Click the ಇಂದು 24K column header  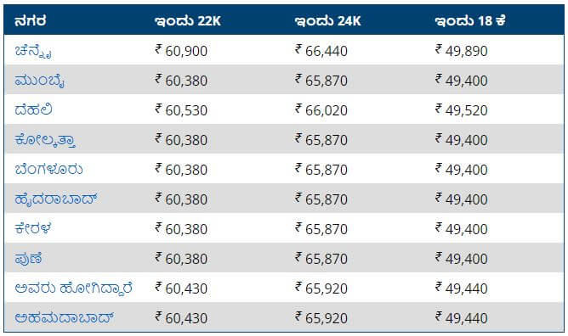328,21
